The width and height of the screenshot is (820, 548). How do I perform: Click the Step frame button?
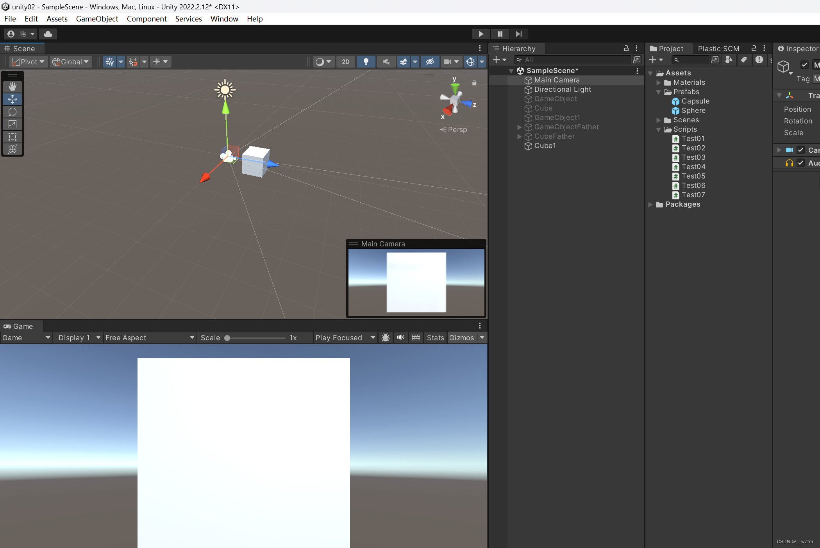(519, 34)
